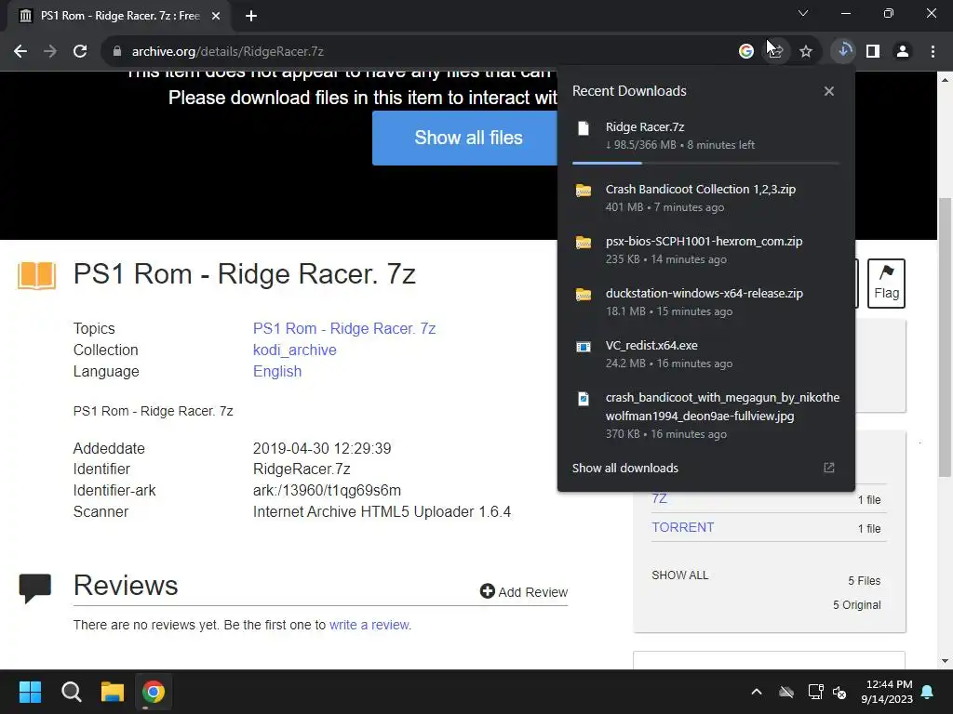Reload the archive.org page
953x714 pixels.
80,52
